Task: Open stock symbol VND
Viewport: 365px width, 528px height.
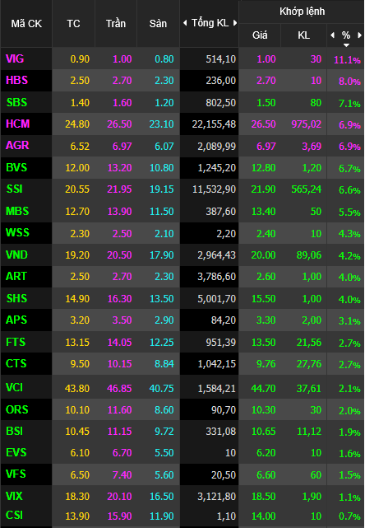Action: 16,255
